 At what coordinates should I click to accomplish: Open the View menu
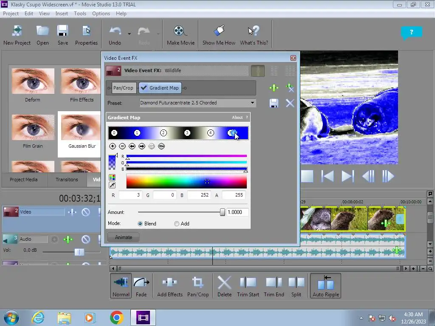tap(44, 14)
